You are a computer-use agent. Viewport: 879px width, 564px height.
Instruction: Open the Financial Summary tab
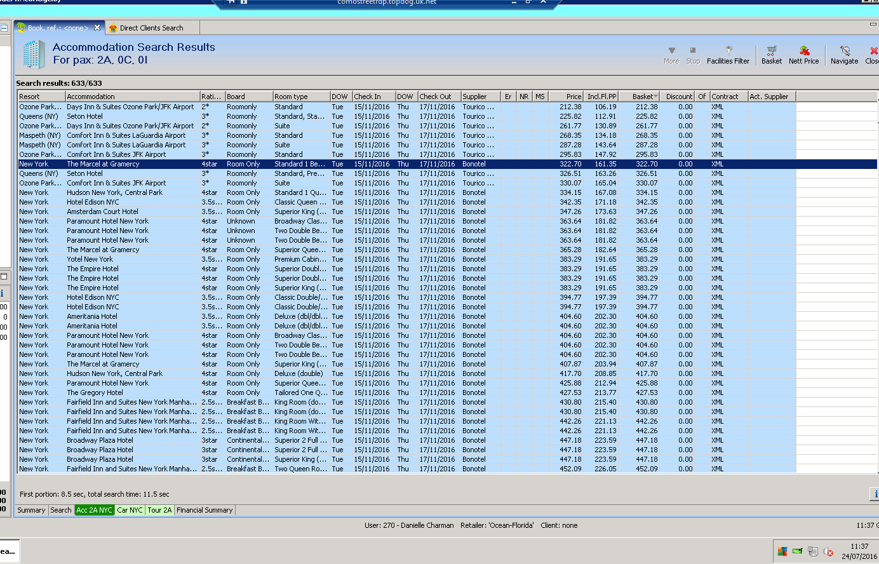[205, 510]
